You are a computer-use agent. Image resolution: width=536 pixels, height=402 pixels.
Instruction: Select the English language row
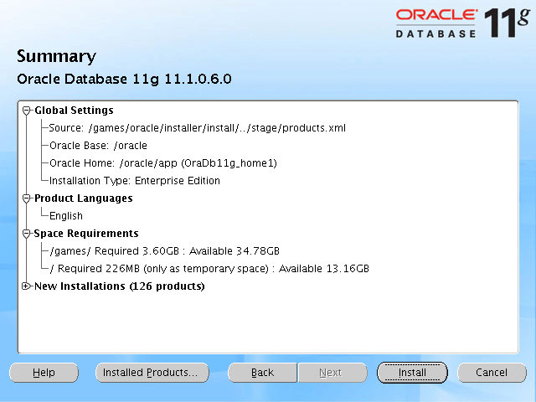[66, 216]
